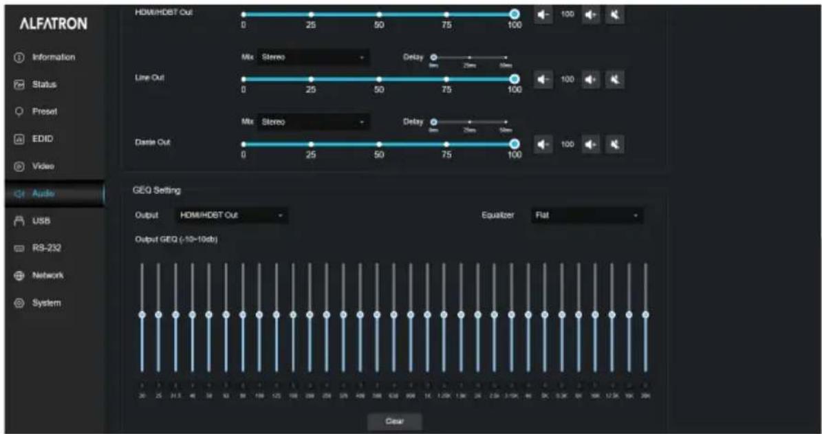Click the Dante Out volume value 100

pyautogui.click(x=567, y=144)
